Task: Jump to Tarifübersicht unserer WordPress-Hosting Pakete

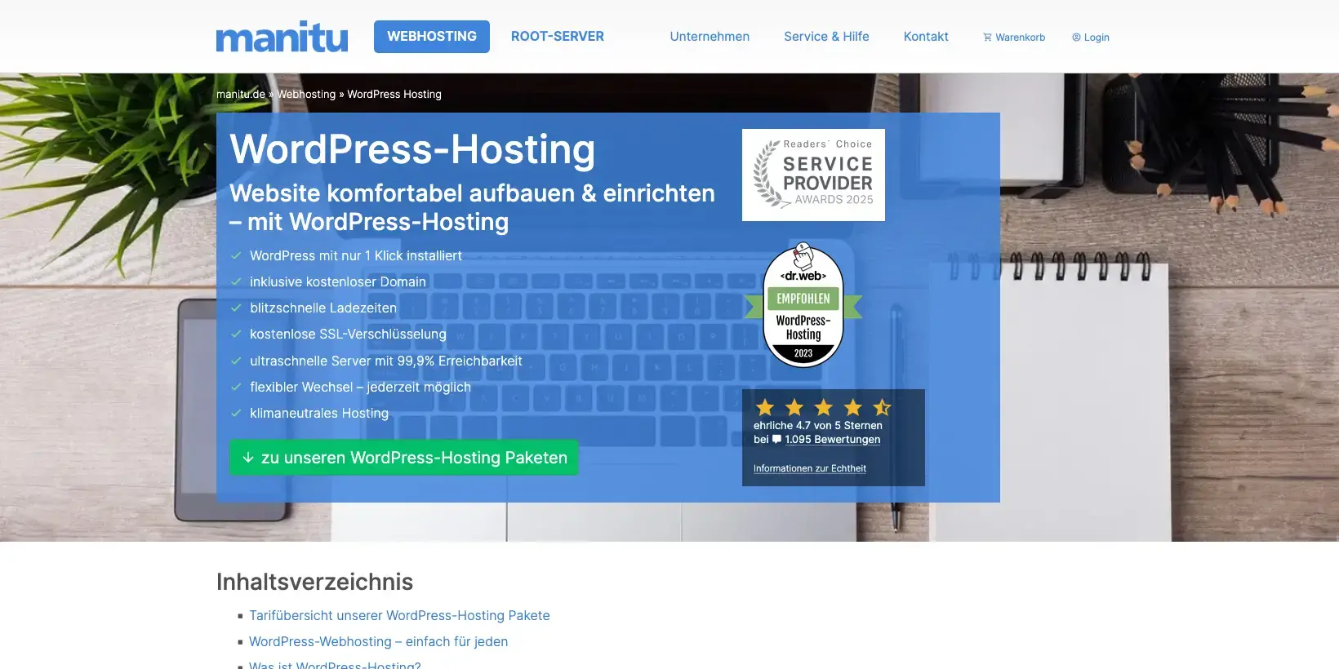Action: point(399,615)
